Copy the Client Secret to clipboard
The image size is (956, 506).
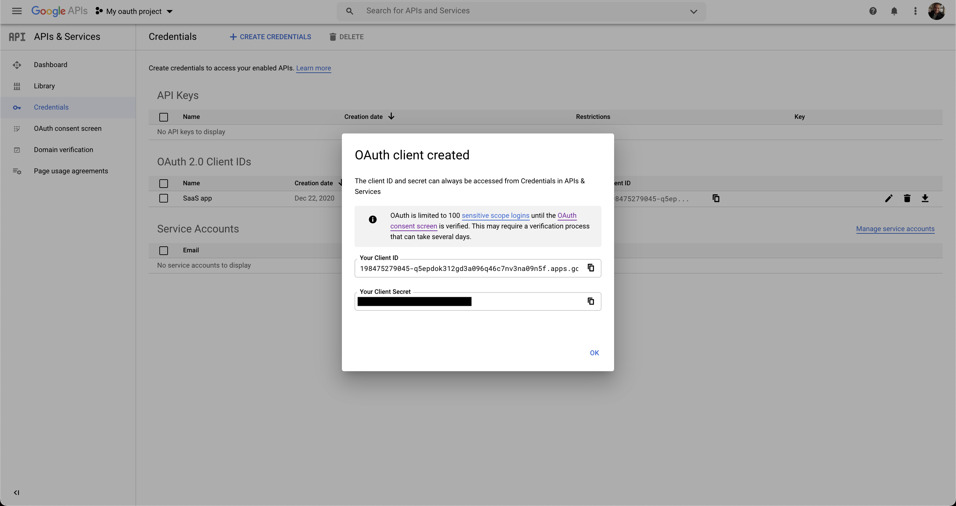click(591, 301)
